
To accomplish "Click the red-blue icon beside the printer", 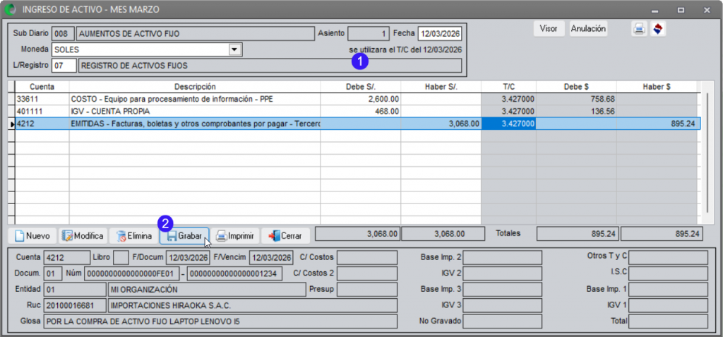I will (658, 29).
